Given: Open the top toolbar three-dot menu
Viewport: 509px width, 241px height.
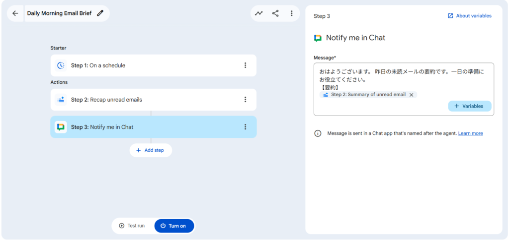Looking at the screenshot, I should [x=292, y=13].
